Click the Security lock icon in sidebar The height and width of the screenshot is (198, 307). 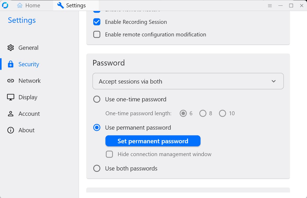(10, 64)
